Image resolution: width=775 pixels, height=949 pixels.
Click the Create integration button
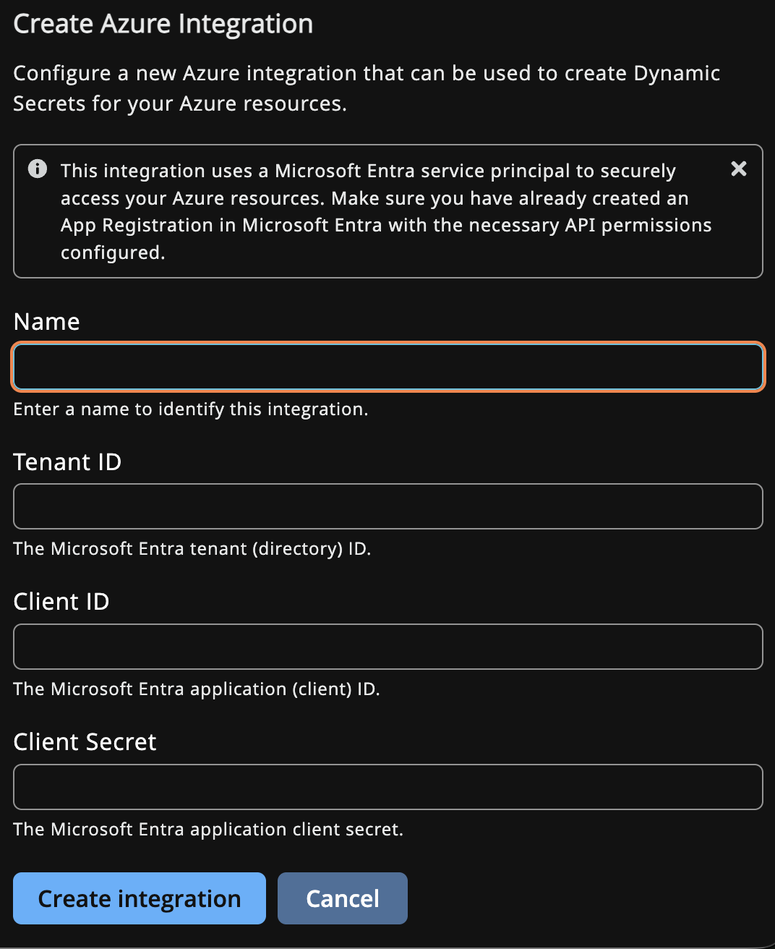(140, 898)
